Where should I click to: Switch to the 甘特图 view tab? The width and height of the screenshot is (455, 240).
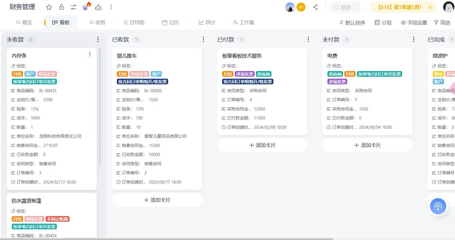click(x=134, y=23)
